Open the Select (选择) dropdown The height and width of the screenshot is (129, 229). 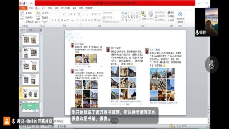171,20
